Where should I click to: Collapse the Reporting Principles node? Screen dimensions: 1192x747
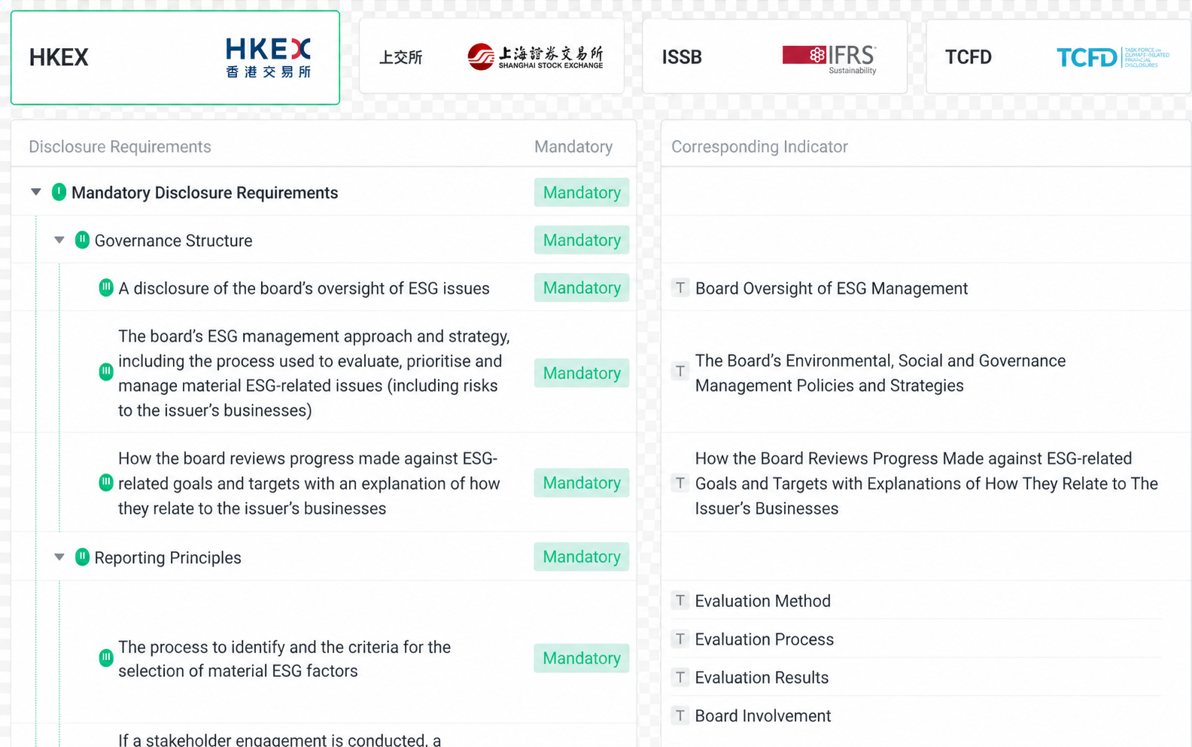pos(59,557)
